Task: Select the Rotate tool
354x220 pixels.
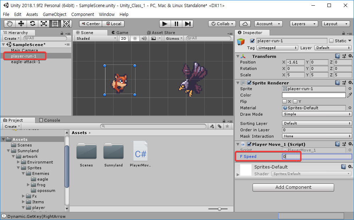Action: (x=33, y=24)
